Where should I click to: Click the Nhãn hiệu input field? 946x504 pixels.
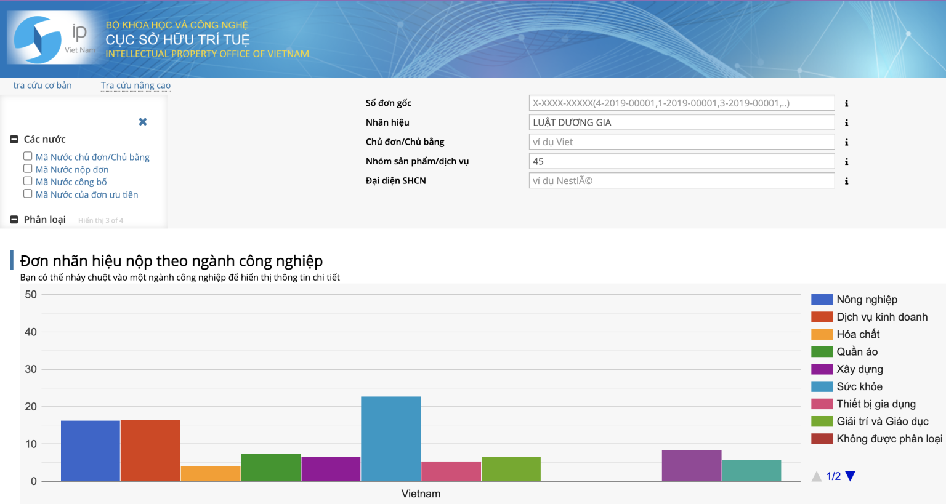click(x=681, y=122)
